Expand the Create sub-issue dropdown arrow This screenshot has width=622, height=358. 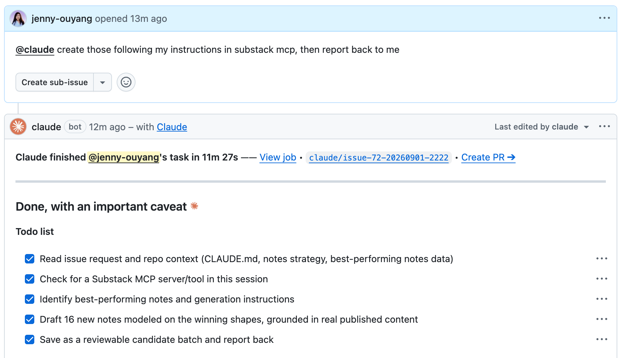coord(103,82)
